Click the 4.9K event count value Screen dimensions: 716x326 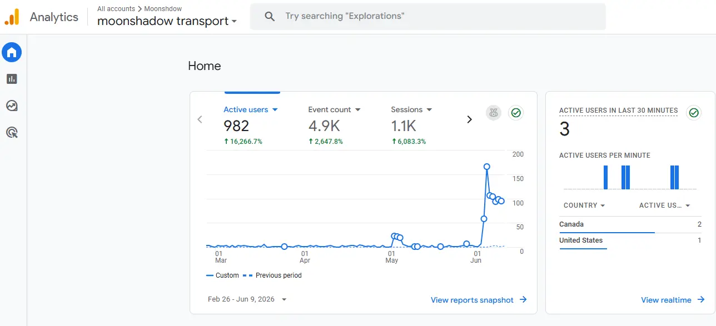(324, 126)
